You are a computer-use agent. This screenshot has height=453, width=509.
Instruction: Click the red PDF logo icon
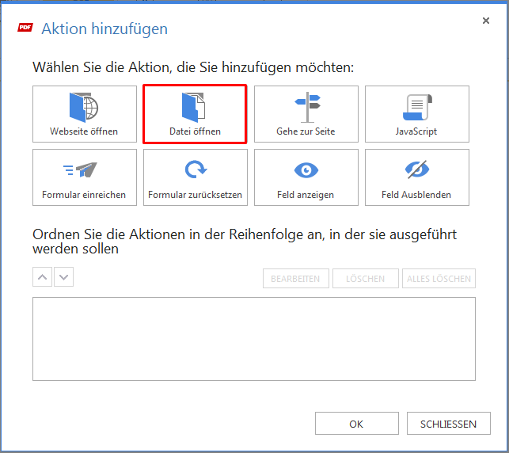point(25,28)
